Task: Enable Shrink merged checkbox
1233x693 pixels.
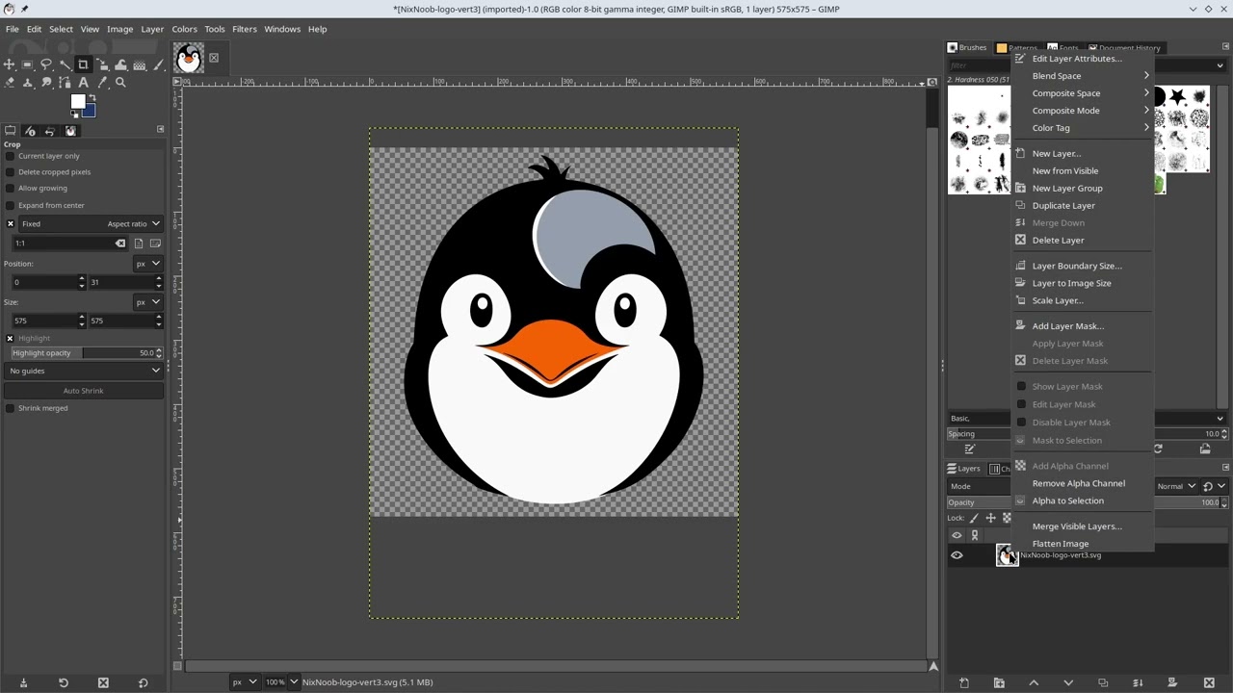Action: coord(11,408)
